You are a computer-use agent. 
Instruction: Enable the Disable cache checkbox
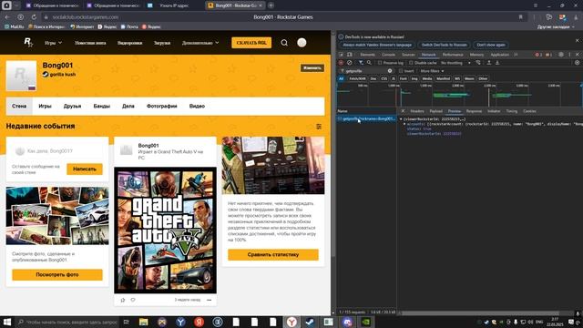[411, 63]
